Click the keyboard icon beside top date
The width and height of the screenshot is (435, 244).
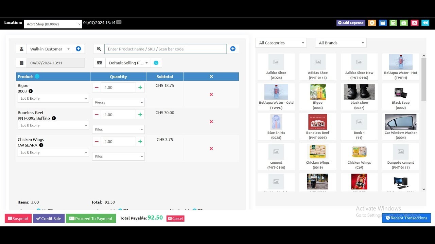coord(119,22)
